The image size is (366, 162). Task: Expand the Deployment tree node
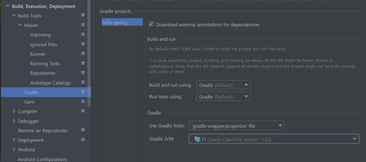coord(14,140)
